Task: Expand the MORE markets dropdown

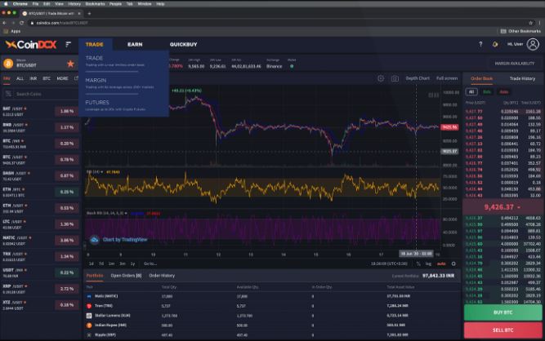Action: coord(63,79)
